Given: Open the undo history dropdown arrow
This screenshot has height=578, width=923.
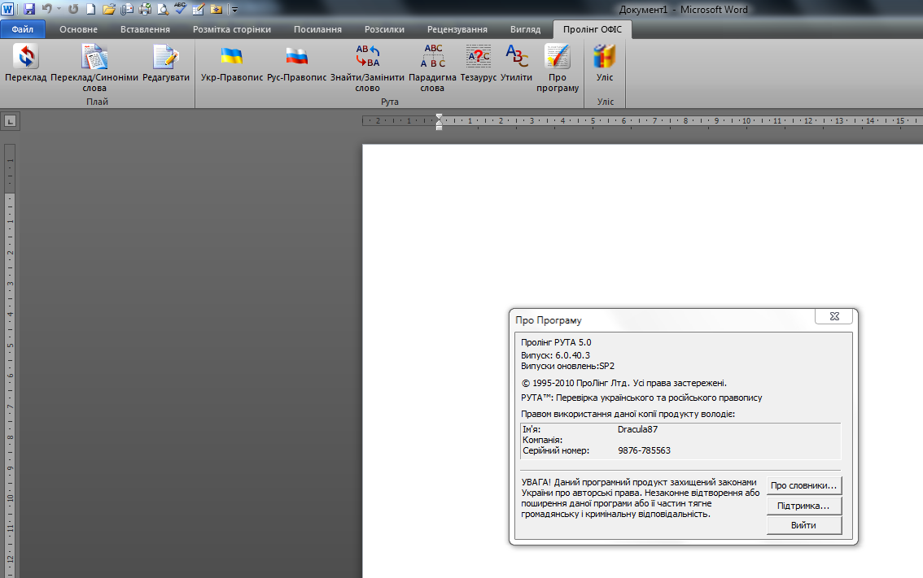Looking at the screenshot, I should (59, 9).
